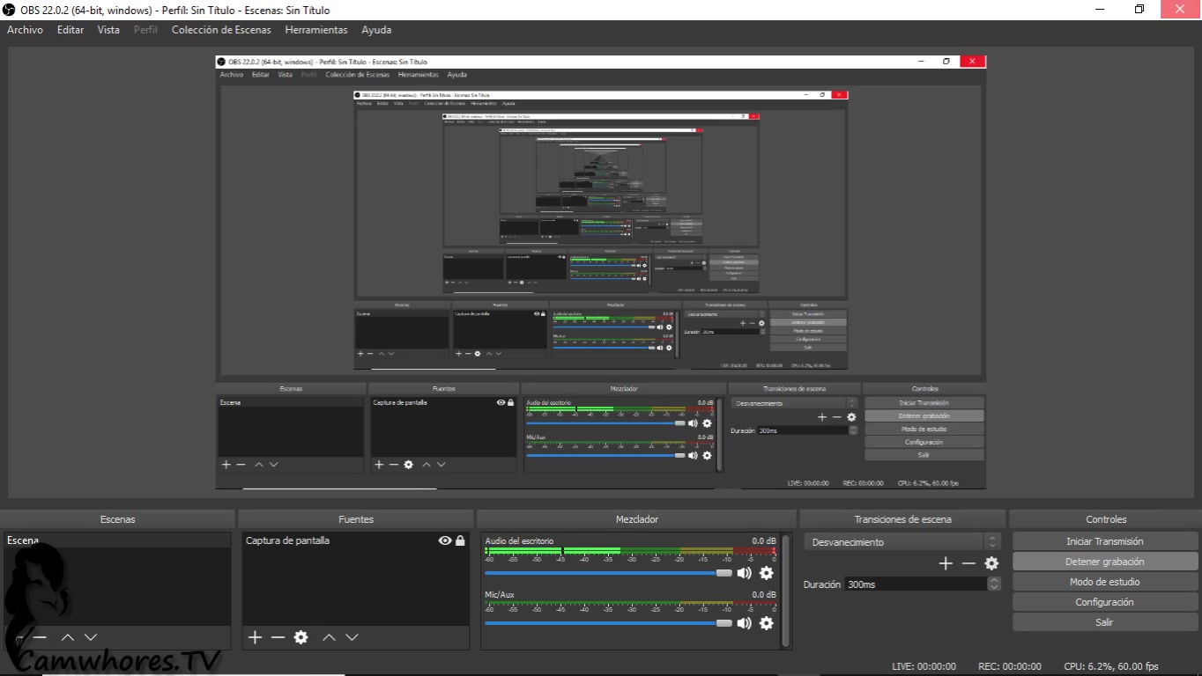
Task: Expand the Desvanecimiento transition dropdown
Action: tap(992, 542)
